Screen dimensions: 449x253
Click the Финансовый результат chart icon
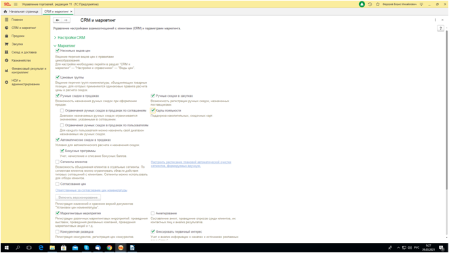7,70
